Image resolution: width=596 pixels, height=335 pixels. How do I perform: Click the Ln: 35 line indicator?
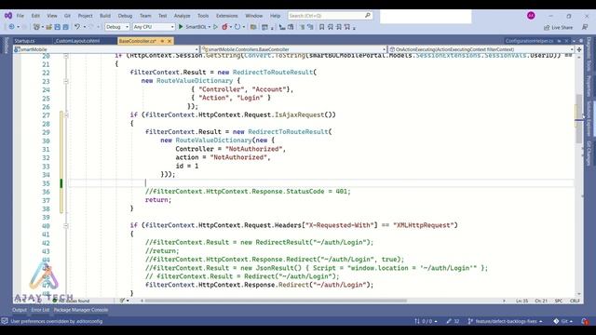click(522, 301)
